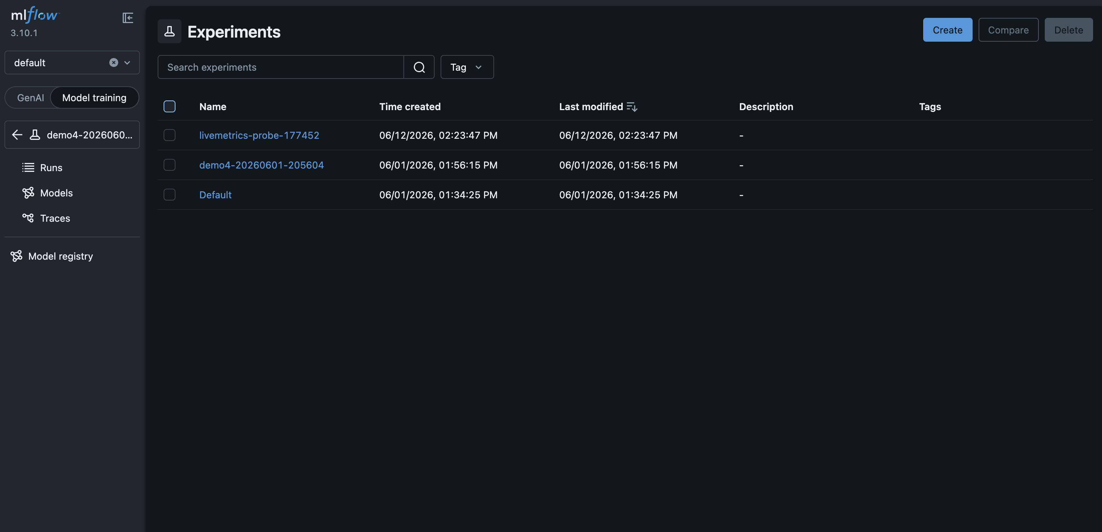
Task: Click the Experiments flask header icon
Action: tap(170, 31)
